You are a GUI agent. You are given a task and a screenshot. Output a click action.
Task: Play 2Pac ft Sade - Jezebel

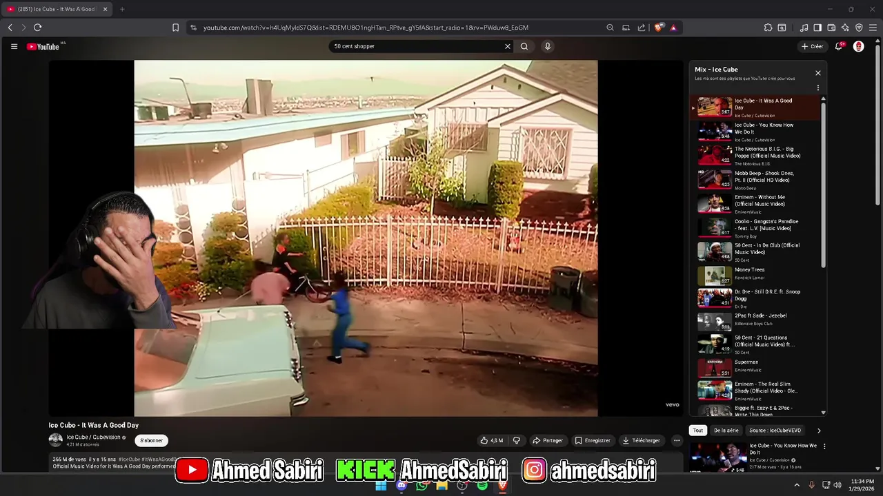click(755, 321)
